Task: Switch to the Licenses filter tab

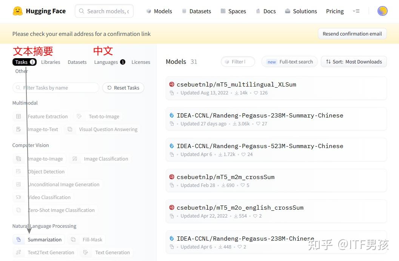Action: pyautogui.click(x=141, y=62)
